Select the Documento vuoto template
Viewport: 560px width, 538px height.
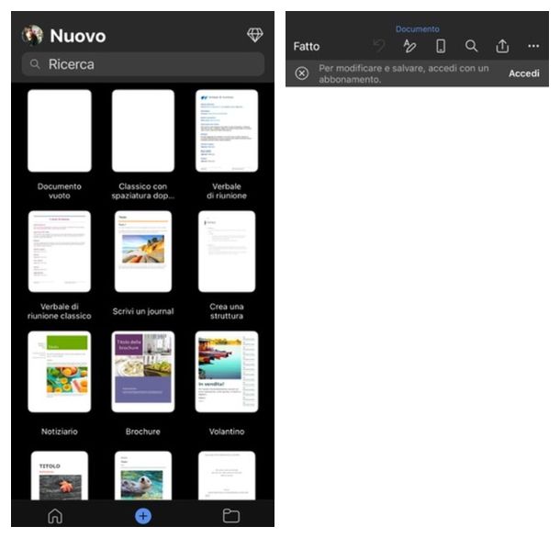tap(60, 130)
